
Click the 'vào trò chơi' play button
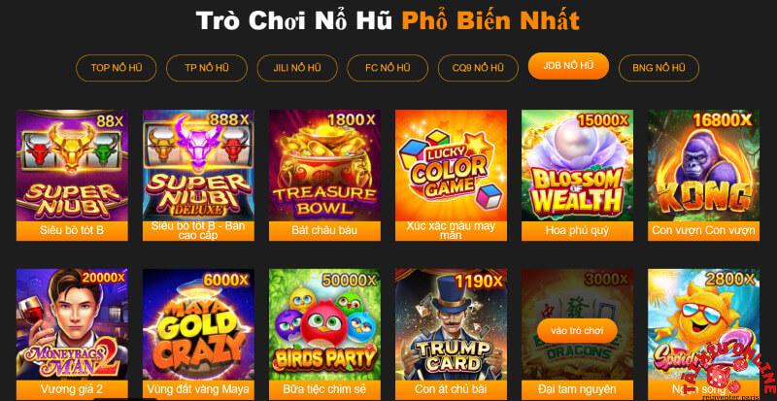click(577, 331)
